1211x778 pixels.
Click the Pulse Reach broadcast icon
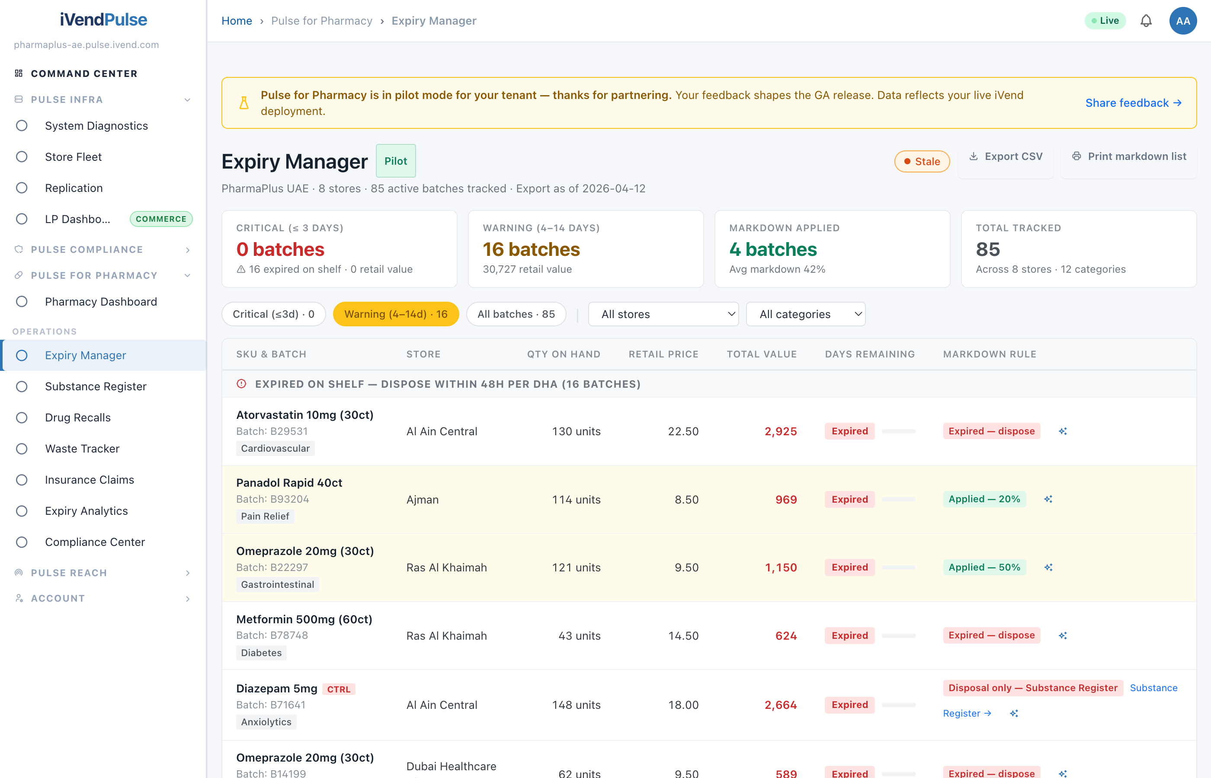pyautogui.click(x=19, y=573)
